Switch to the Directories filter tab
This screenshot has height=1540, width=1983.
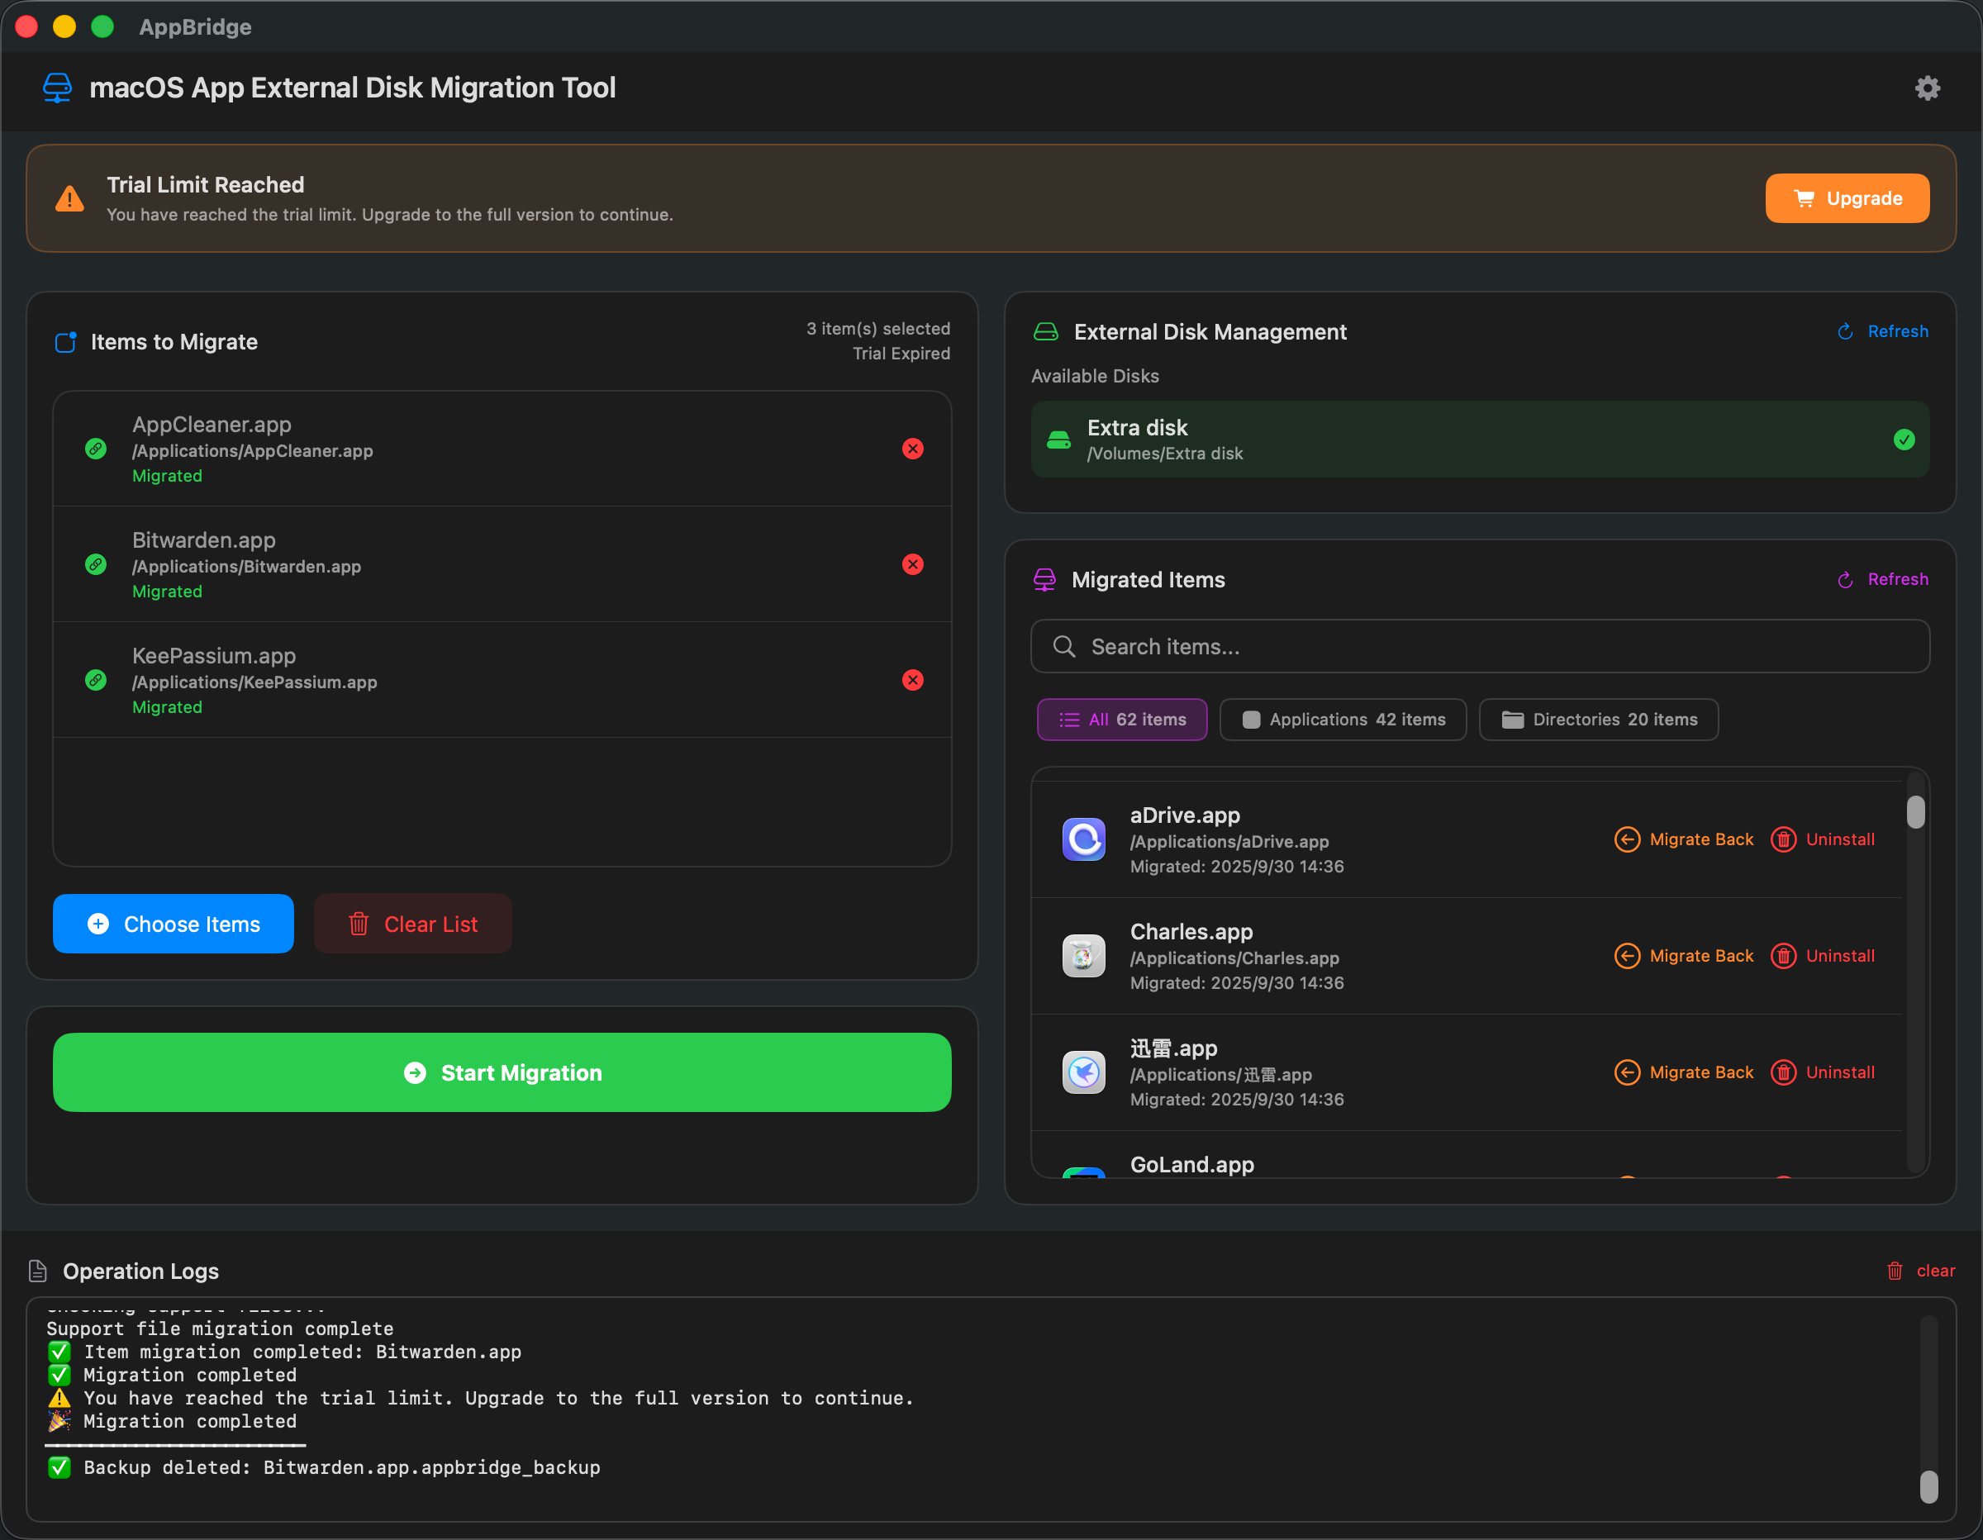(x=1598, y=719)
